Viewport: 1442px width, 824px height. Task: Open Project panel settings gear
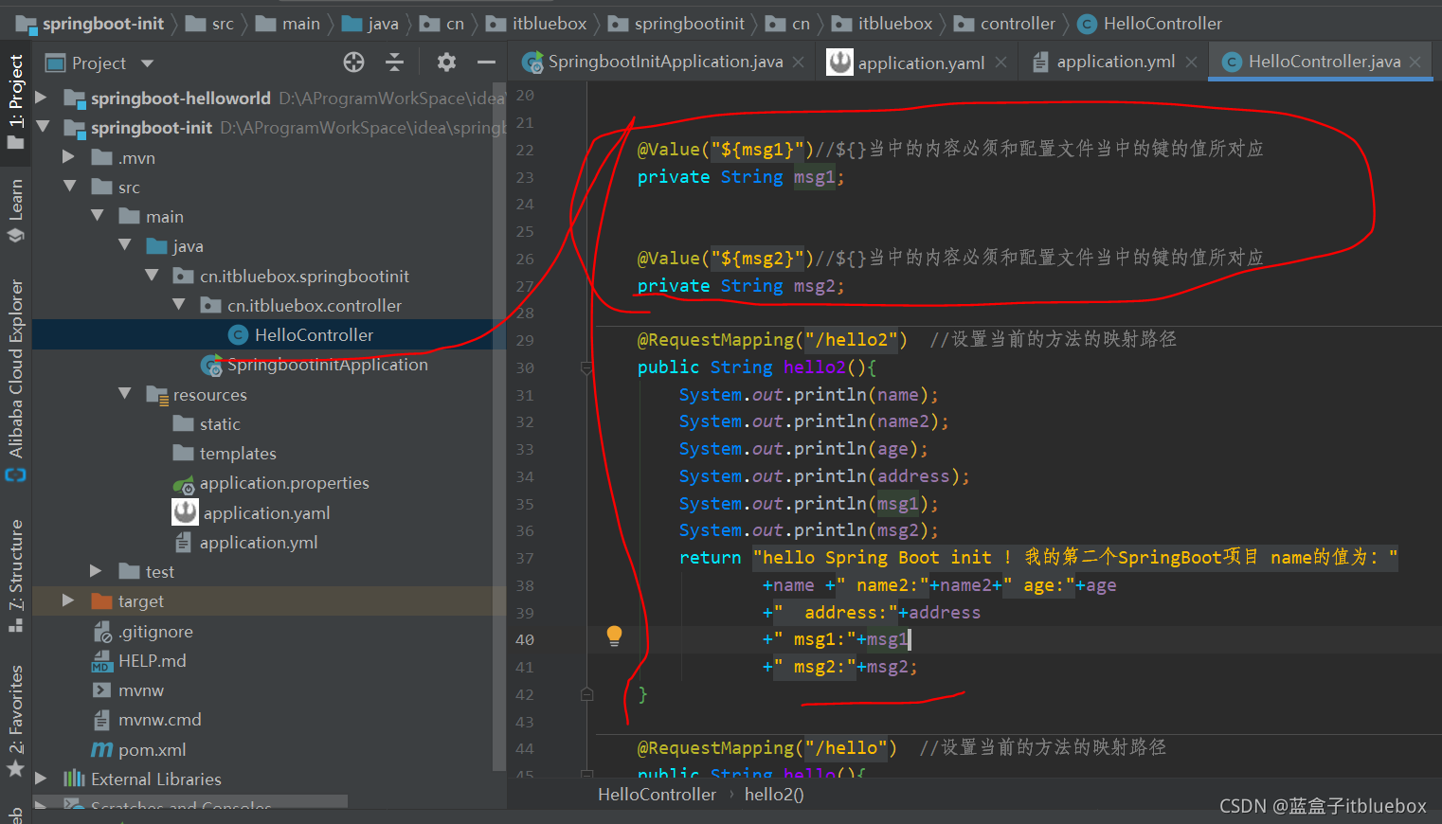pyautogui.click(x=446, y=63)
